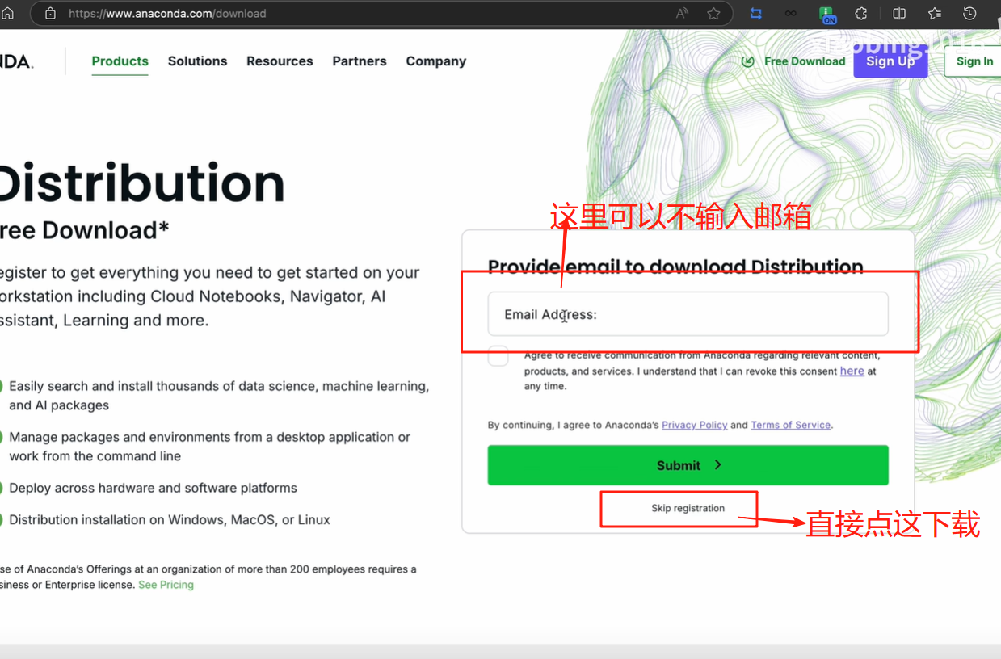Click 'Distribution installation on Windows, MacOS, or Linux'
The width and height of the screenshot is (1001, 659).
pyautogui.click(x=170, y=519)
